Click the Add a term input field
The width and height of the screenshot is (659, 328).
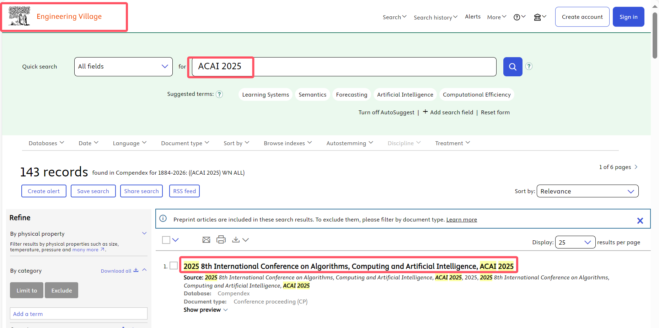[79, 313]
